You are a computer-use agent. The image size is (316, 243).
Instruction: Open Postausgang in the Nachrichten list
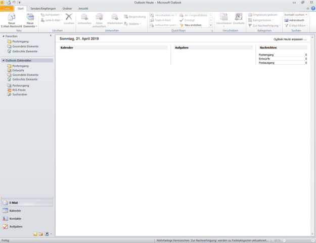pos(266,63)
